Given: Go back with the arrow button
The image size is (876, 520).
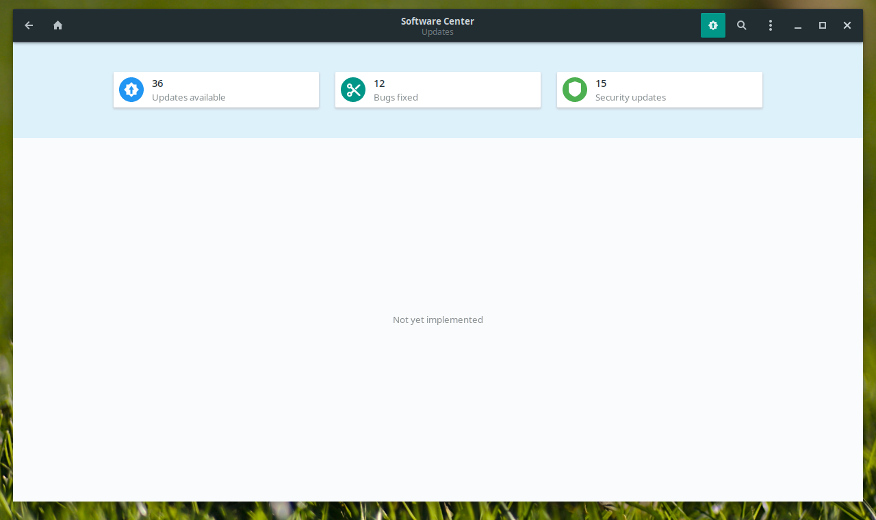Looking at the screenshot, I should [x=29, y=25].
